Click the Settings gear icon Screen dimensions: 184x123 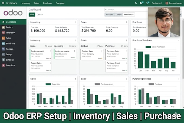pos(4,60)
